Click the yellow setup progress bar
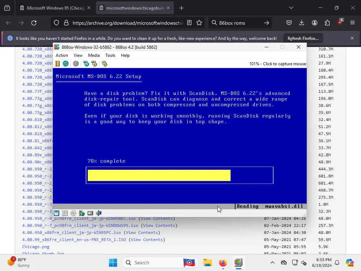Image resolution: width=361 pixels, height=271 pixels. click(159, 175)
